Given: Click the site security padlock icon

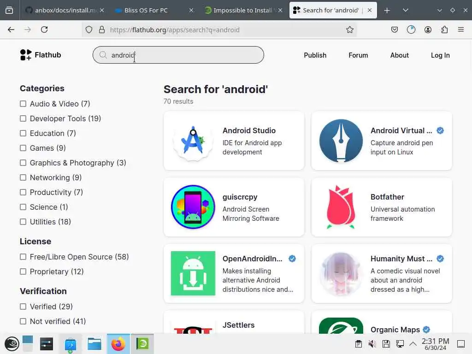Looking at the screenshot, I should coord(102,29).
